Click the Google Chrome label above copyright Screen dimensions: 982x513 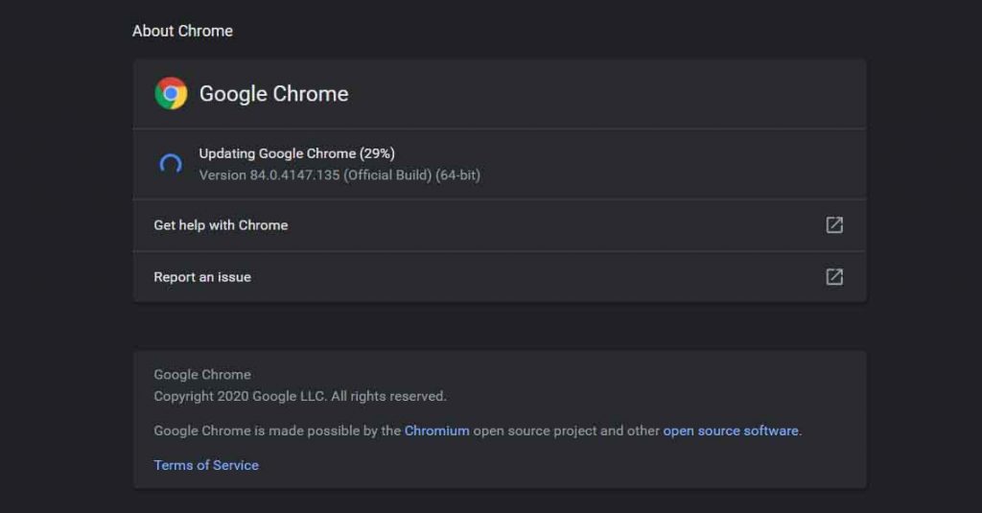pos(202,375)
